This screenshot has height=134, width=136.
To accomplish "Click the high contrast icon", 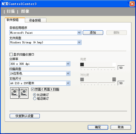I will pyautogui.click(x=114, y=80).
